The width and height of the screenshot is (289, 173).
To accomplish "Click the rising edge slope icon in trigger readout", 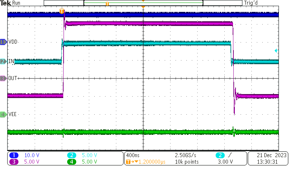I will coord(229,155).
